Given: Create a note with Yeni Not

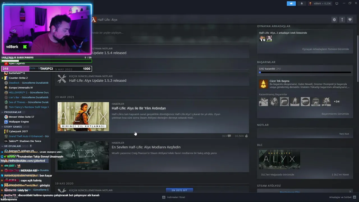Looking at the screenshot, I should tap(344, 134).
